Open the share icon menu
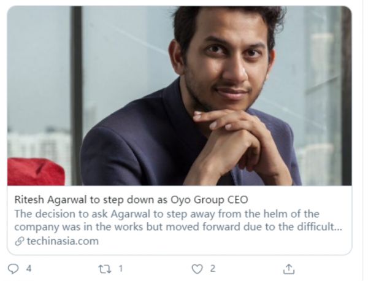The width and height of the screenshot is (368, 281). [289, 269]
